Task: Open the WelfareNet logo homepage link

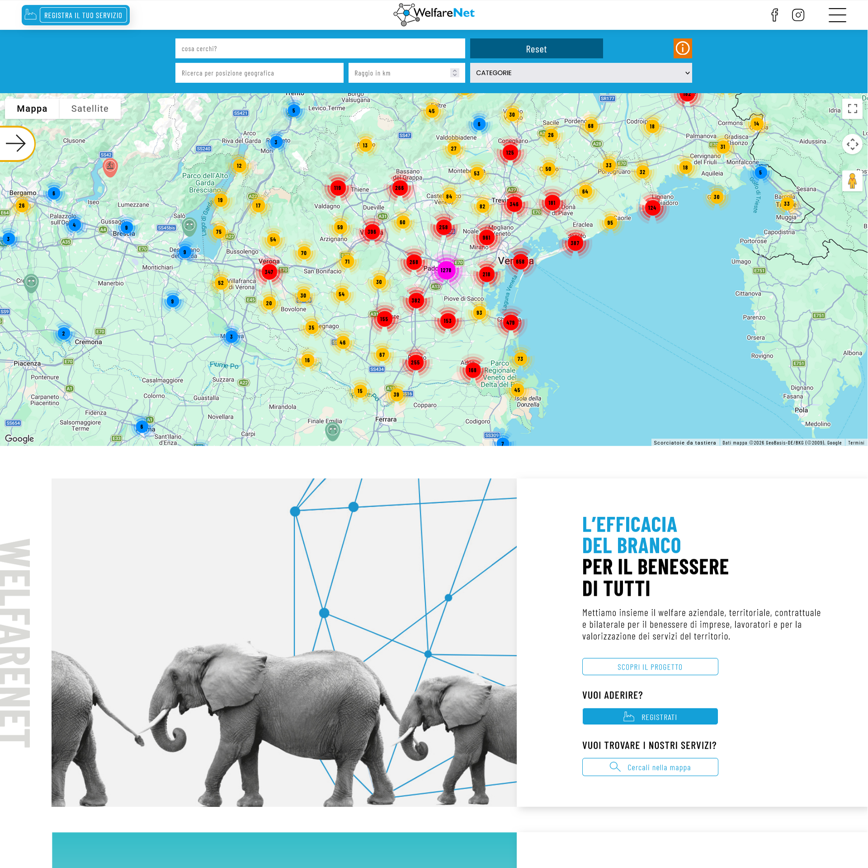Action: [x=434, y=14]
